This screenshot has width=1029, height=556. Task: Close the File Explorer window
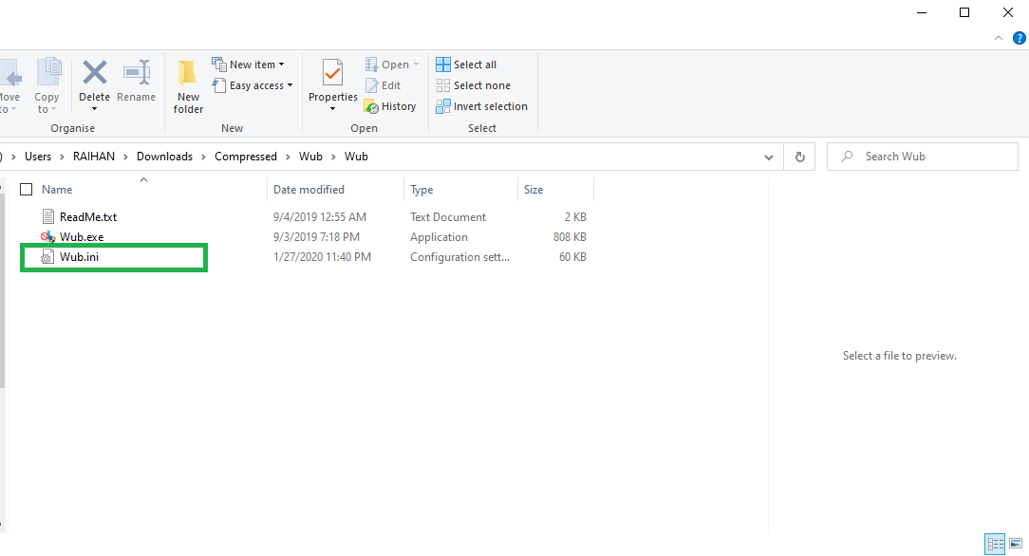[x=1008, y=12]
